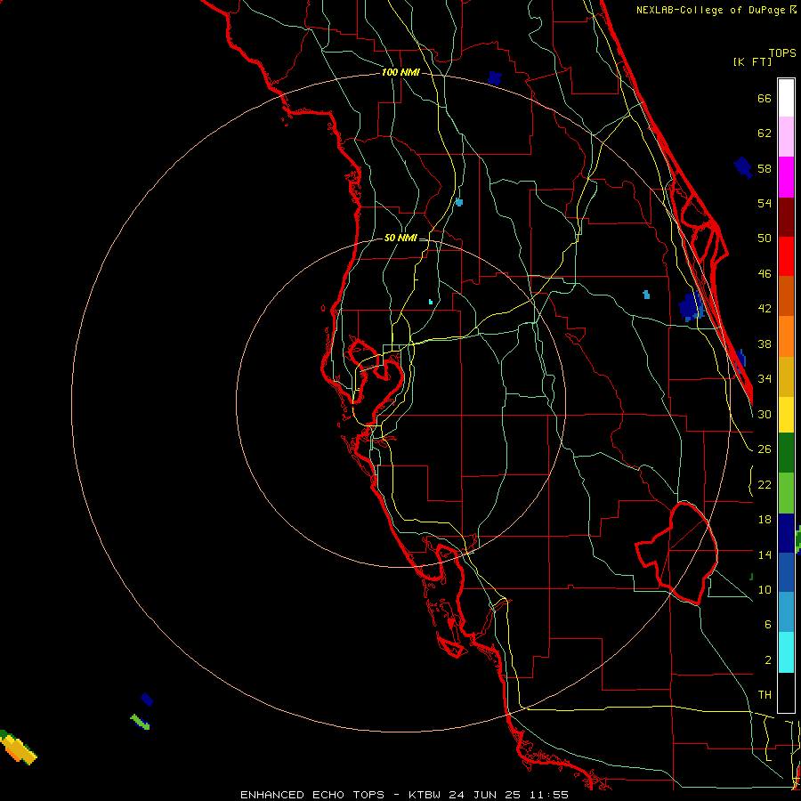The image size is (801, 801).
Task: Click the legend value '14'
Action: click(x=765, y=554)
